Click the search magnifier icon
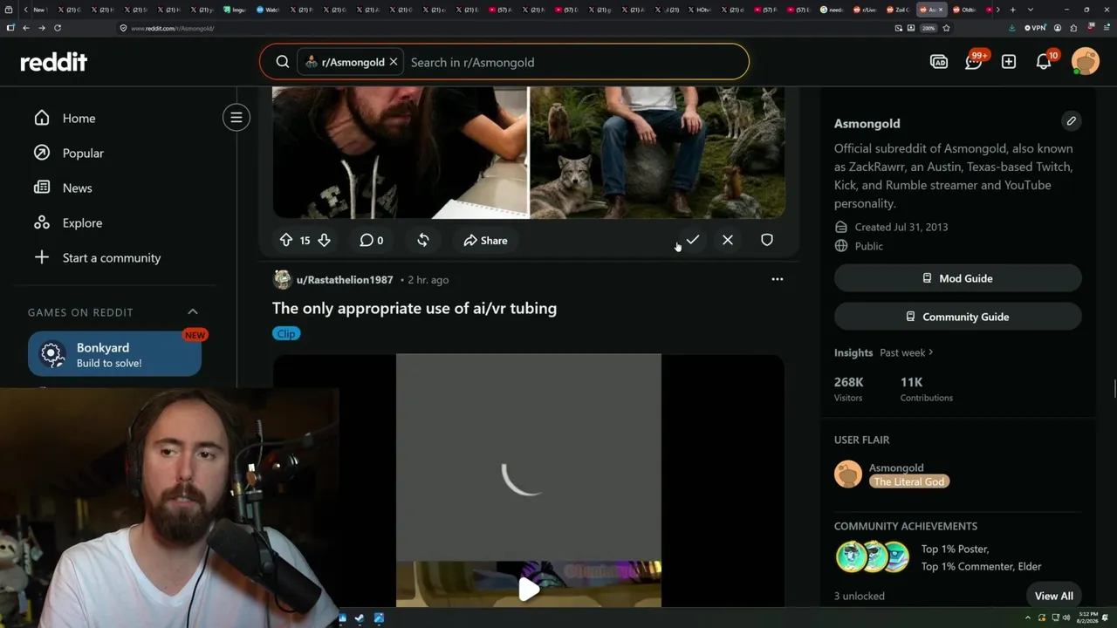The height and width of the screenshot is (628, 1117). click(282, 62)
